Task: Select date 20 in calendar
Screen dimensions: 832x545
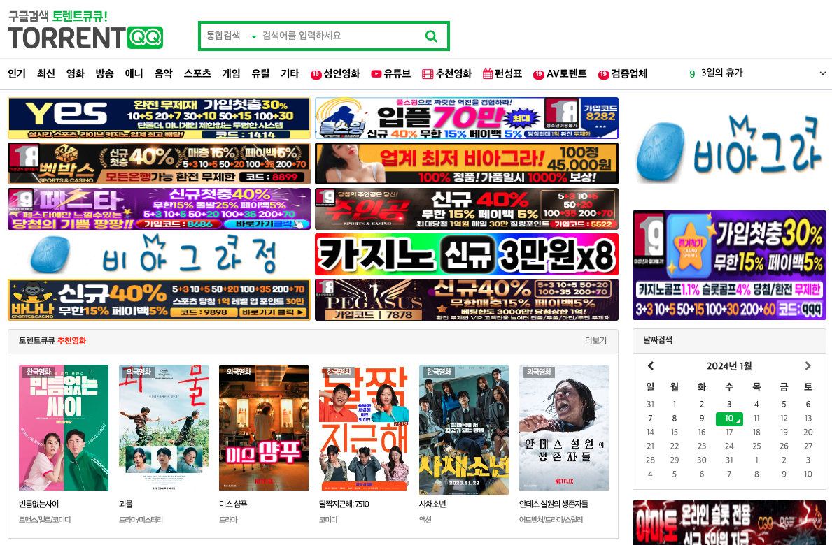Action: pyautogui.click(x=808, y=433)
